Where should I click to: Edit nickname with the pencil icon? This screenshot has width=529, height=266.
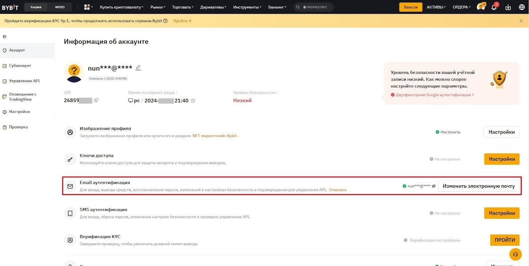click(x=138, y=68)
